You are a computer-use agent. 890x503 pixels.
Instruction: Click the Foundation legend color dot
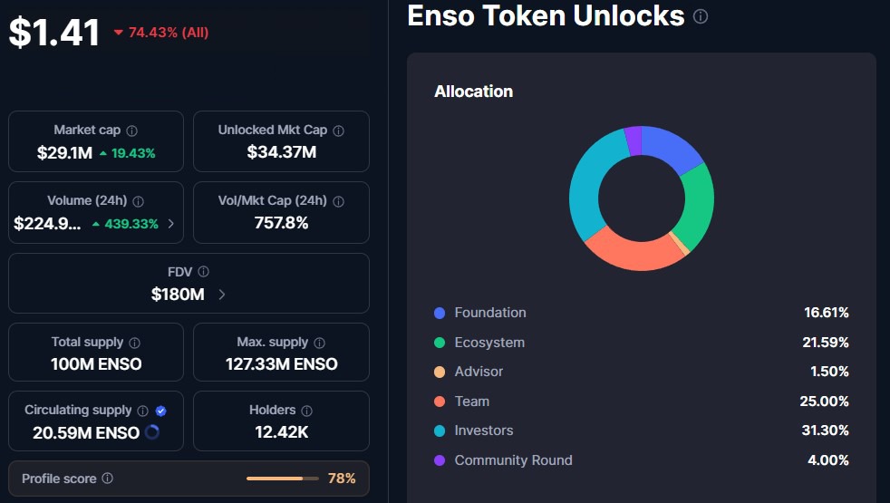click(440, 313)
